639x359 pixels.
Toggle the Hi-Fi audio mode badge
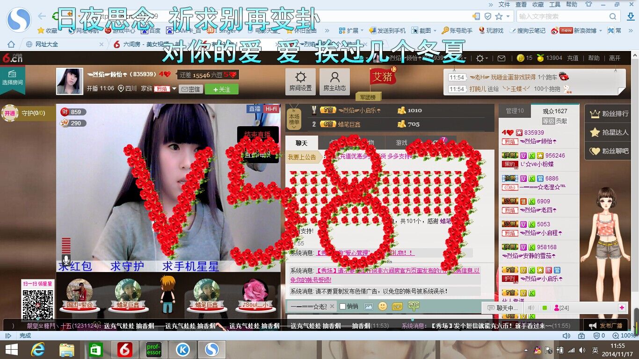[x=271, y=109]
